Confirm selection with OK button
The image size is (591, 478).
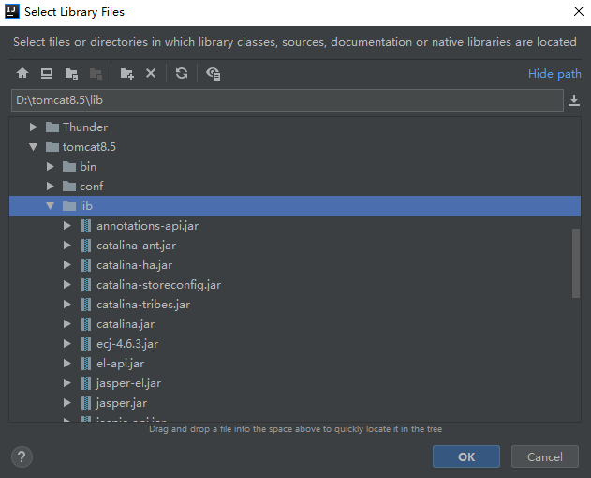466,456
